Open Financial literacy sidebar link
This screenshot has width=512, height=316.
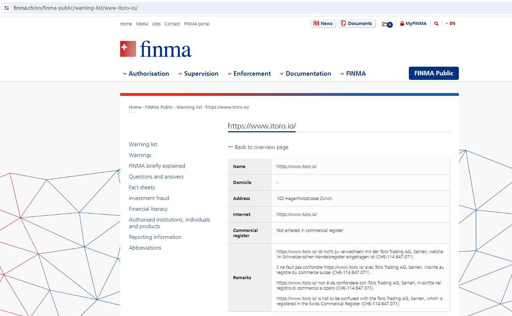pyautogui.click(x=148, y=209)
